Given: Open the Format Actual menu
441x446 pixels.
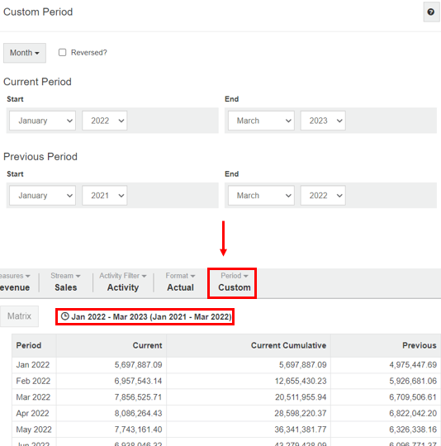Looking at the screenshot, I should [x=180, y=282].
